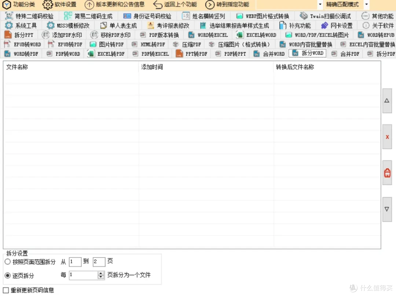This screenshot has width=396, height=296.
Task: Select EPUB转WORD tool icon
Action: coord(7,44)
